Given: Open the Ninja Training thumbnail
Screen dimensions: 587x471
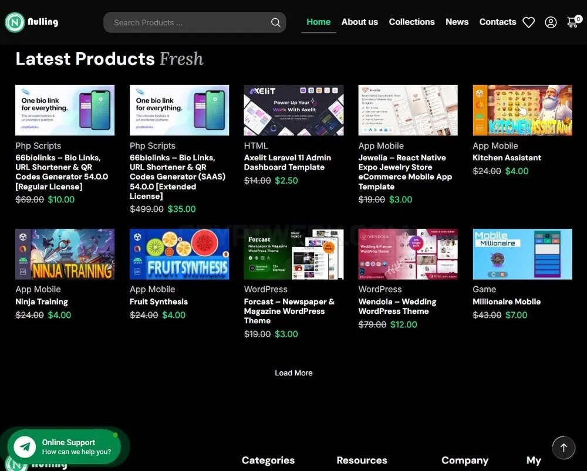Looking at the screenshot, I should click(x=65, y=254).
